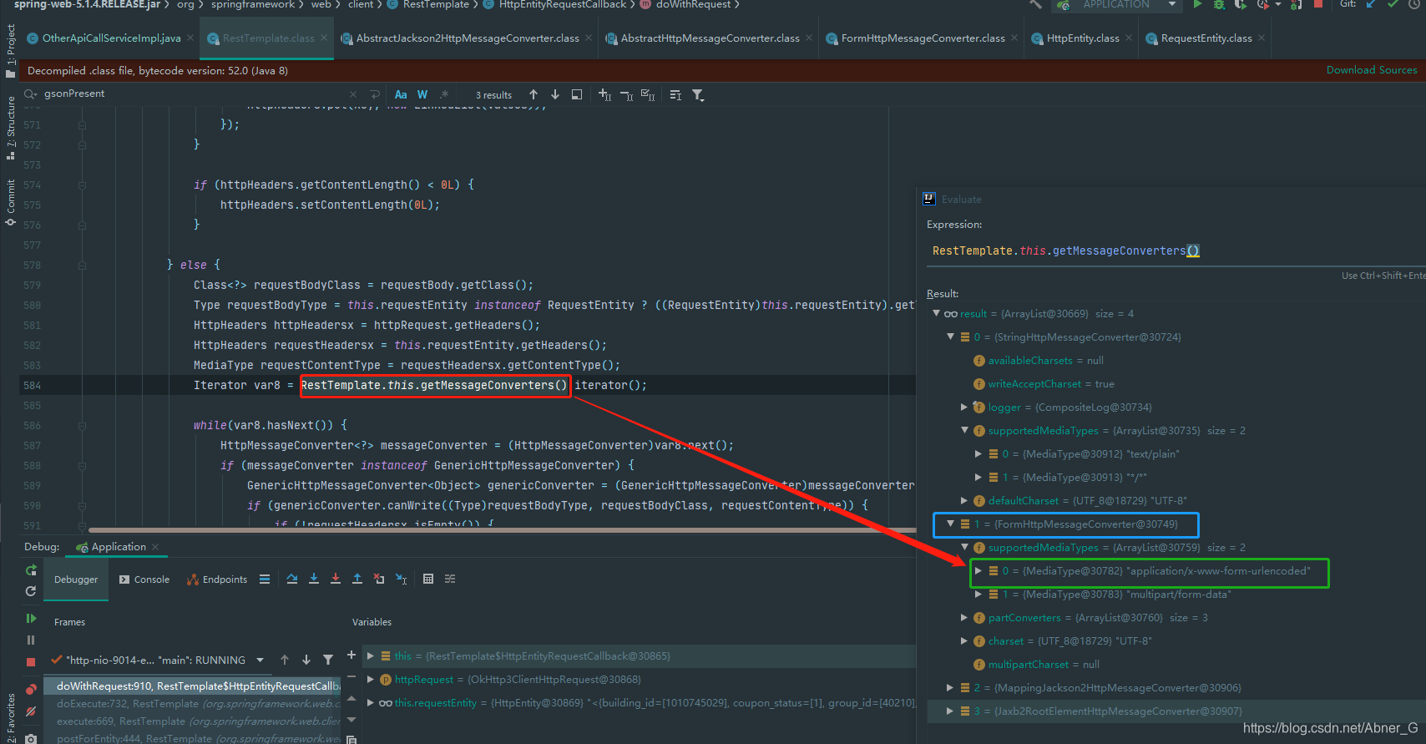
Task: Click the Debug Application bug icon
Action: [x=1219, y=4]
